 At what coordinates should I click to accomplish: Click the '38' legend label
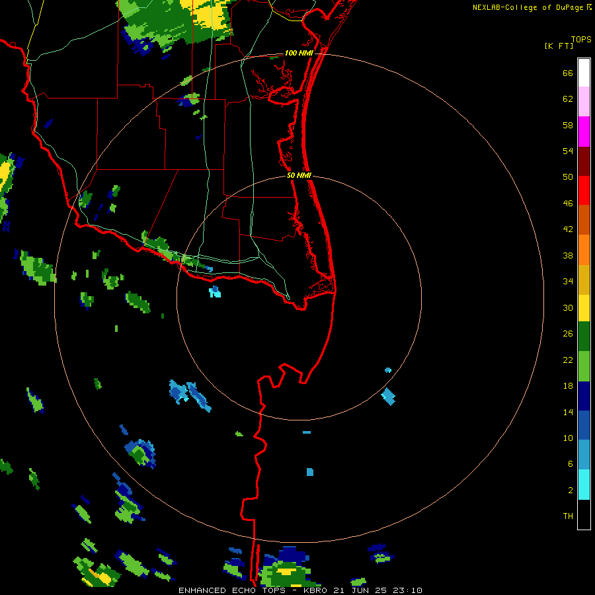[568, 256]
